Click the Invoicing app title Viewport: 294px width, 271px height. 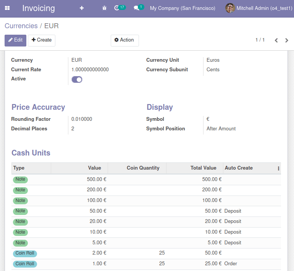click(x=39, y=8)
